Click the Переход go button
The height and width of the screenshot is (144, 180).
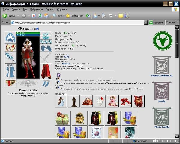[156, 23]
